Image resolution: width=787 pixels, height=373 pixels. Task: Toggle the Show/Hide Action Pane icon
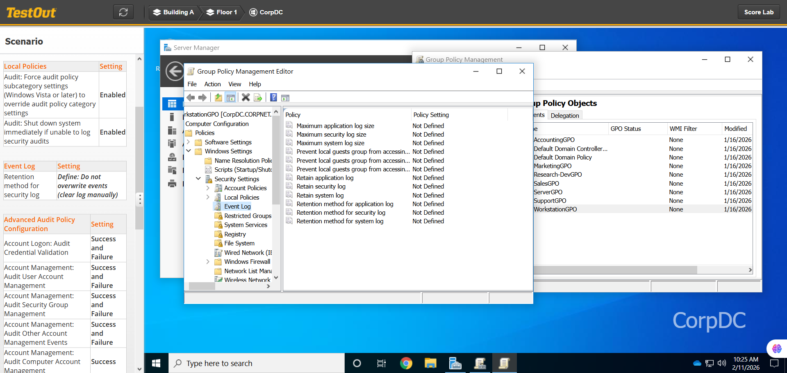pos(285,97)
